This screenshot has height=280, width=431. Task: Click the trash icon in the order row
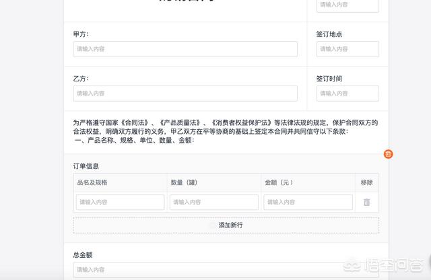[x=366, y=202]
